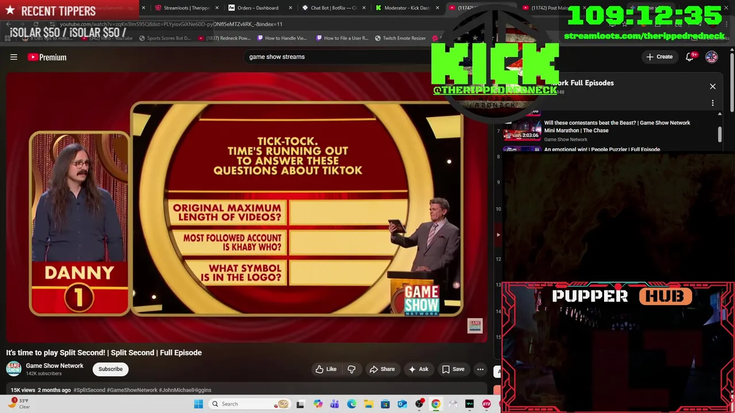Open Copilot from taskbar
Screen dimensions: 735x413
318,404
